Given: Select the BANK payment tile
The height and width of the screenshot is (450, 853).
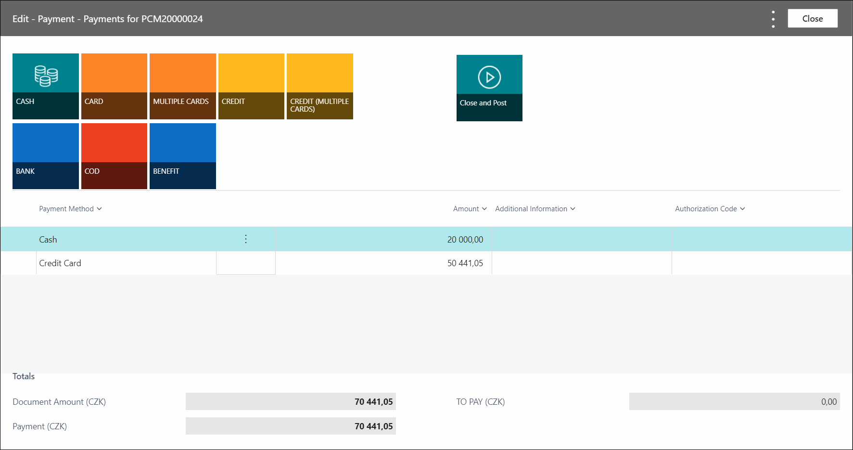Looking at the screenshot, I should pyautogui.click(x=46, y=156).
